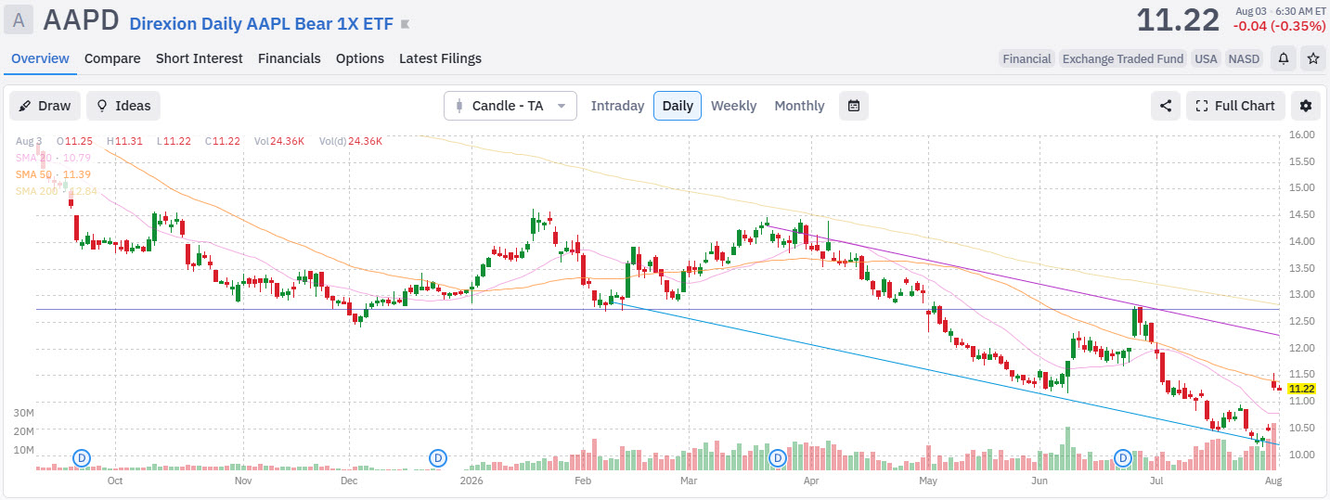The image size is (1330, 500).
Task: Open the Options tab
Action: (x=360, y=58)
